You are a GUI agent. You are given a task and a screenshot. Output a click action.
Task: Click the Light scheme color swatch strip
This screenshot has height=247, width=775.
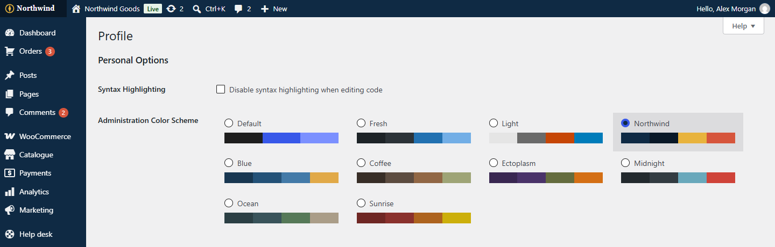[546, 138]
